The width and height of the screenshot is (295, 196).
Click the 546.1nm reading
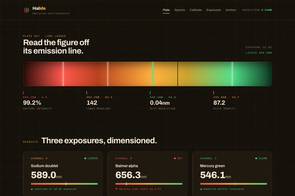coord(215,175)
